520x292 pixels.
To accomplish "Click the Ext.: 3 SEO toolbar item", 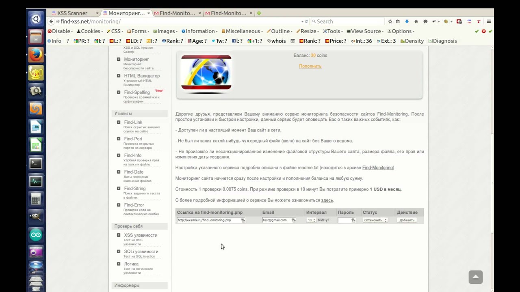I will click(386, 41).
